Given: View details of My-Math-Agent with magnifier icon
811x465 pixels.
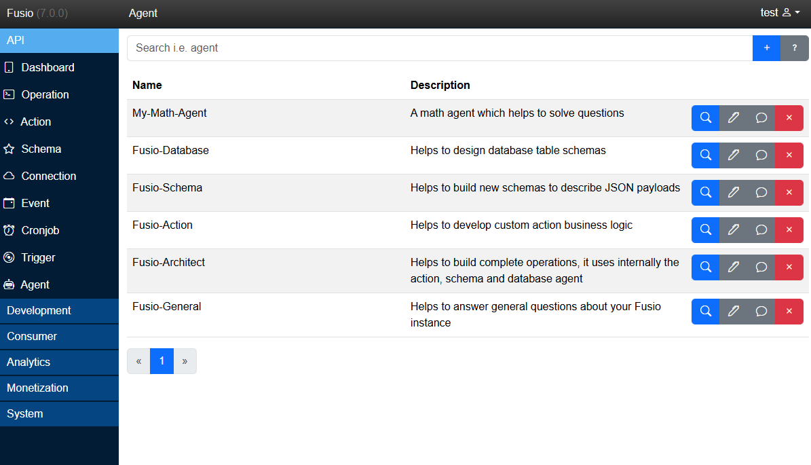Looking at the screenshot, I should (705, 117).
